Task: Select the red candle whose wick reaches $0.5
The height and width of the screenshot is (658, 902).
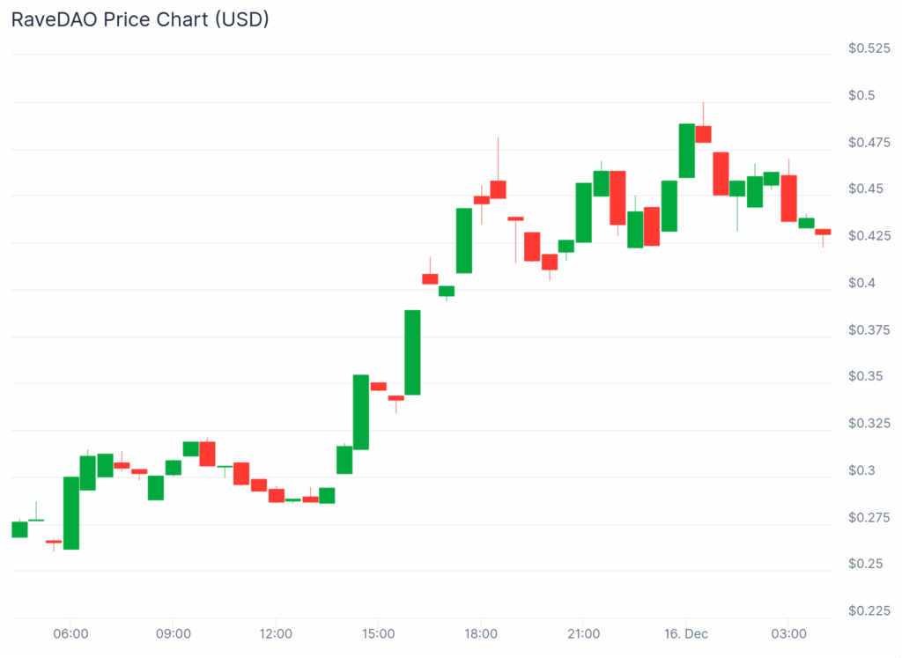Action: click(x=703, y=134)
